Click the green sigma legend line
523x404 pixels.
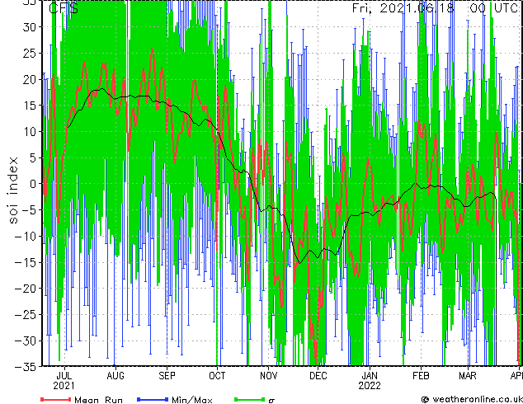pos(250,399)
